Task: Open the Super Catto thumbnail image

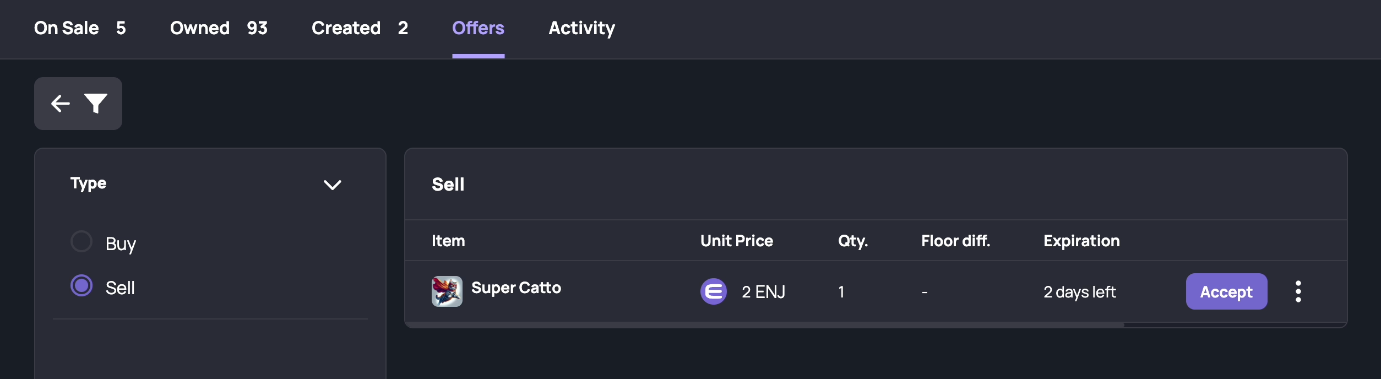Action: (447, 291)
